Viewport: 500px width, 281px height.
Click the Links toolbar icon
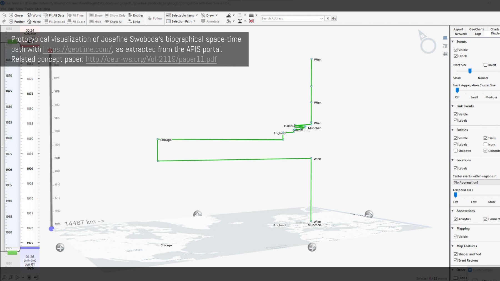(130, 21)
